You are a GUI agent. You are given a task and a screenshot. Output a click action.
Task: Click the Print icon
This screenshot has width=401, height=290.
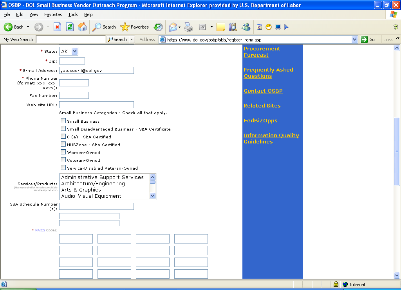(189, 27)
